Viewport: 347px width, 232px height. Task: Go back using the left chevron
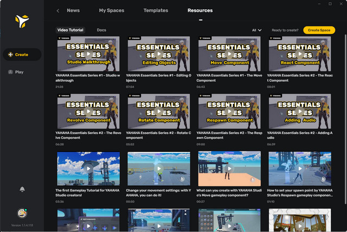pyautogui.click(x=58, y=11)
